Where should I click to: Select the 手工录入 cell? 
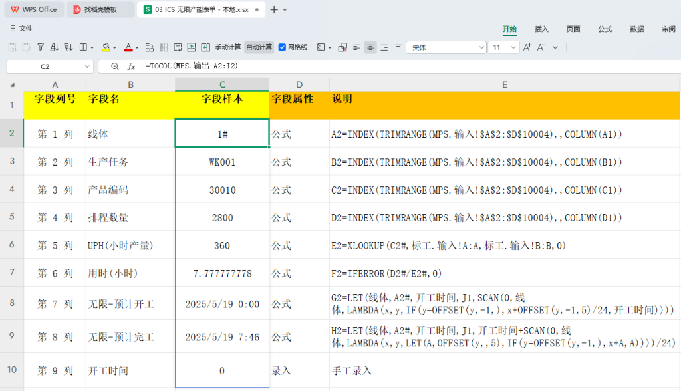click(505, 370)
